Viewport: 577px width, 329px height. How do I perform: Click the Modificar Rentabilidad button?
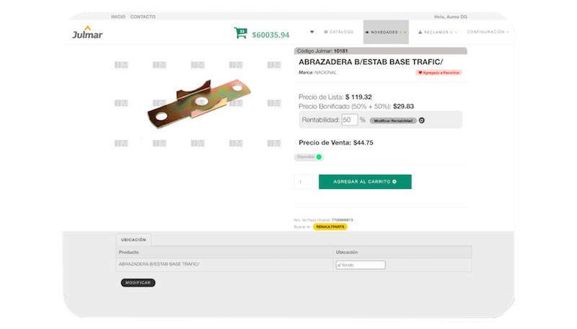point(393,120)
